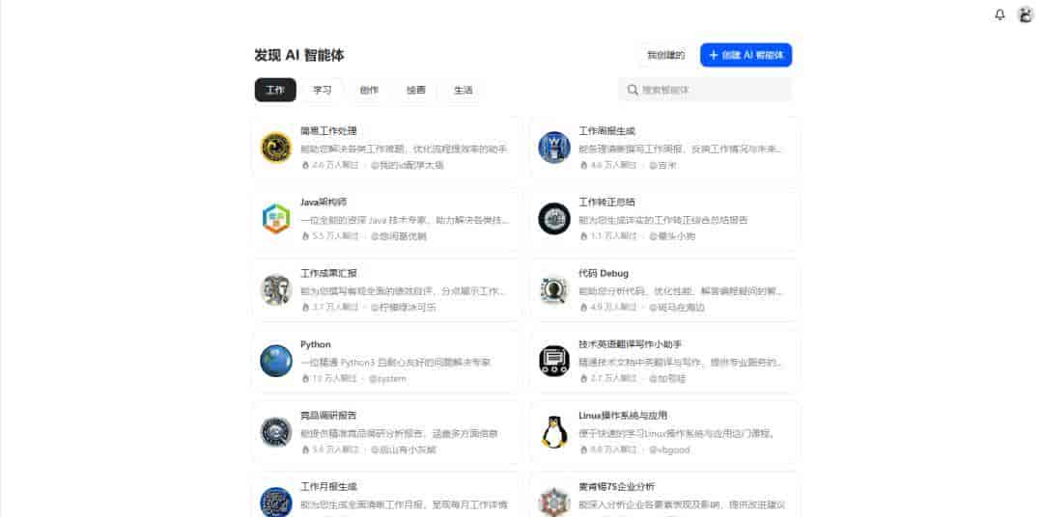Click the 竞品调研报告 agent avatar
The height and width of the screenshot is (517, 1043).
276,432
